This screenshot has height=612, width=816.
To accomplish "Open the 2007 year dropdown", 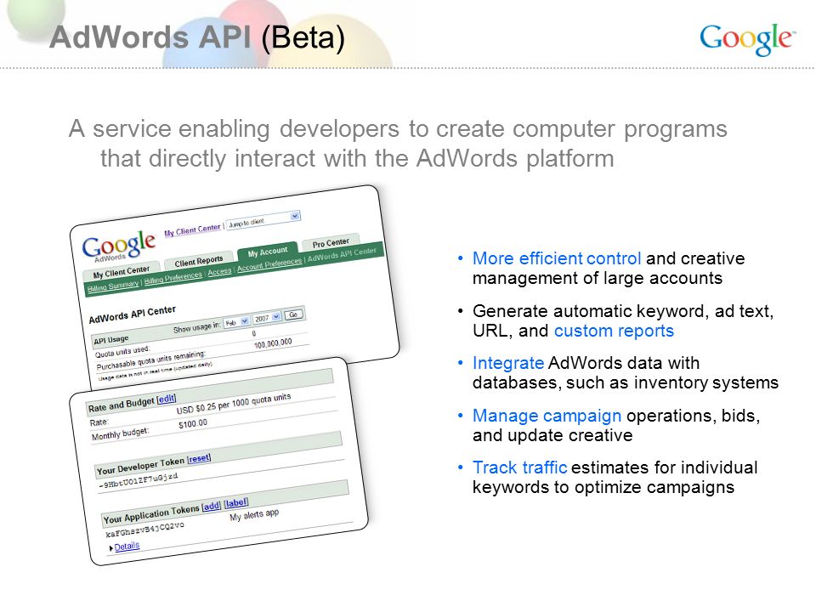I will click(x=268, y=318).
